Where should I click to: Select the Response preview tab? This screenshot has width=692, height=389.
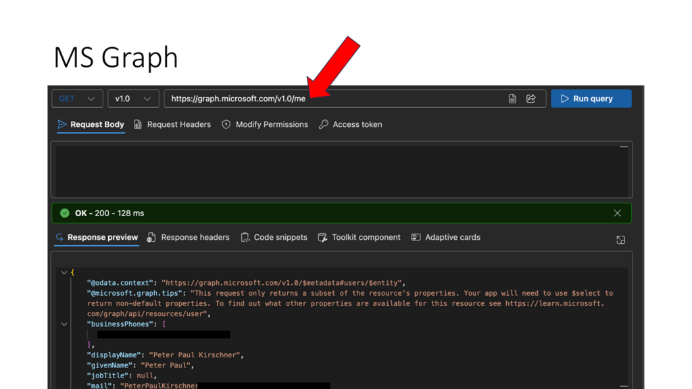(97, 238)
